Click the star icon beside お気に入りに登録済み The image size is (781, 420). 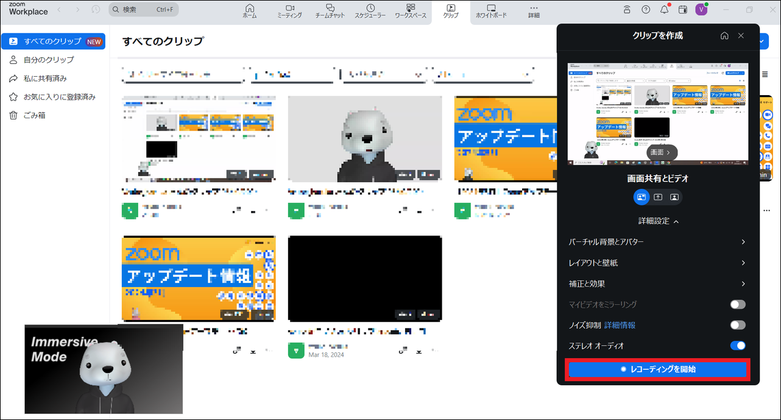[13, 97]
